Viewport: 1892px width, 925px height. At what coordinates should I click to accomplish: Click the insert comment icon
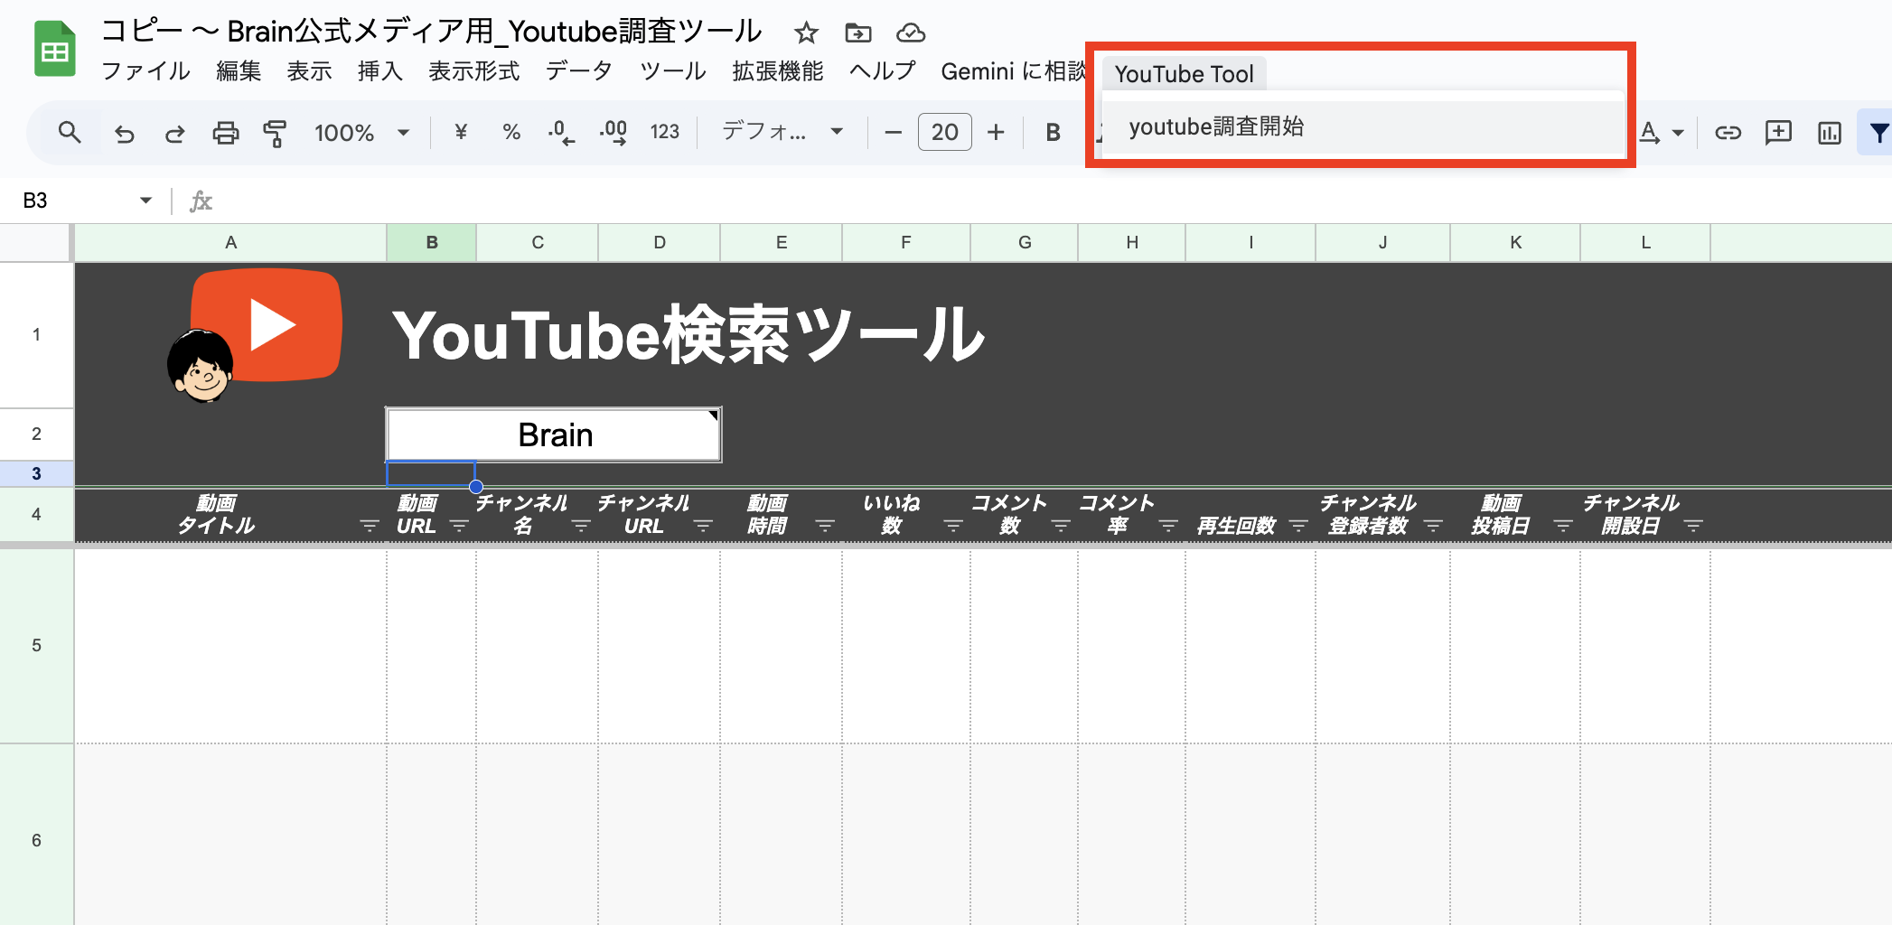click(x=1778, y=133)
